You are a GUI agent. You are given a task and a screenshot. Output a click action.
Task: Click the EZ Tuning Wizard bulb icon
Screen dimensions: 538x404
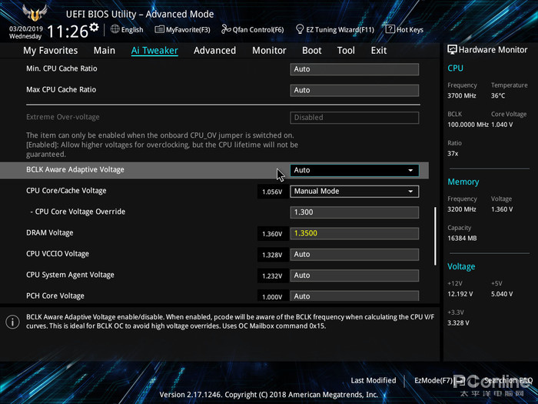click(x=300, y=29)
